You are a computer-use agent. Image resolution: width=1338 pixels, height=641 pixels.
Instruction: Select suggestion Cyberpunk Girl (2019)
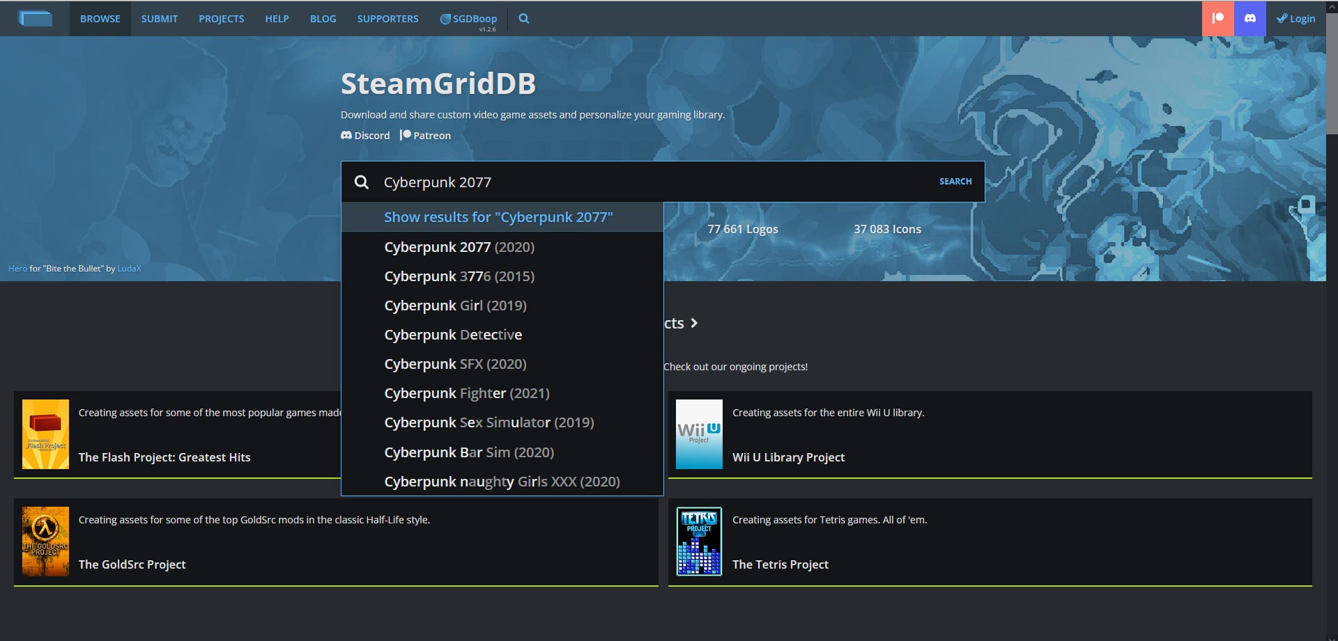coord(502,306)
